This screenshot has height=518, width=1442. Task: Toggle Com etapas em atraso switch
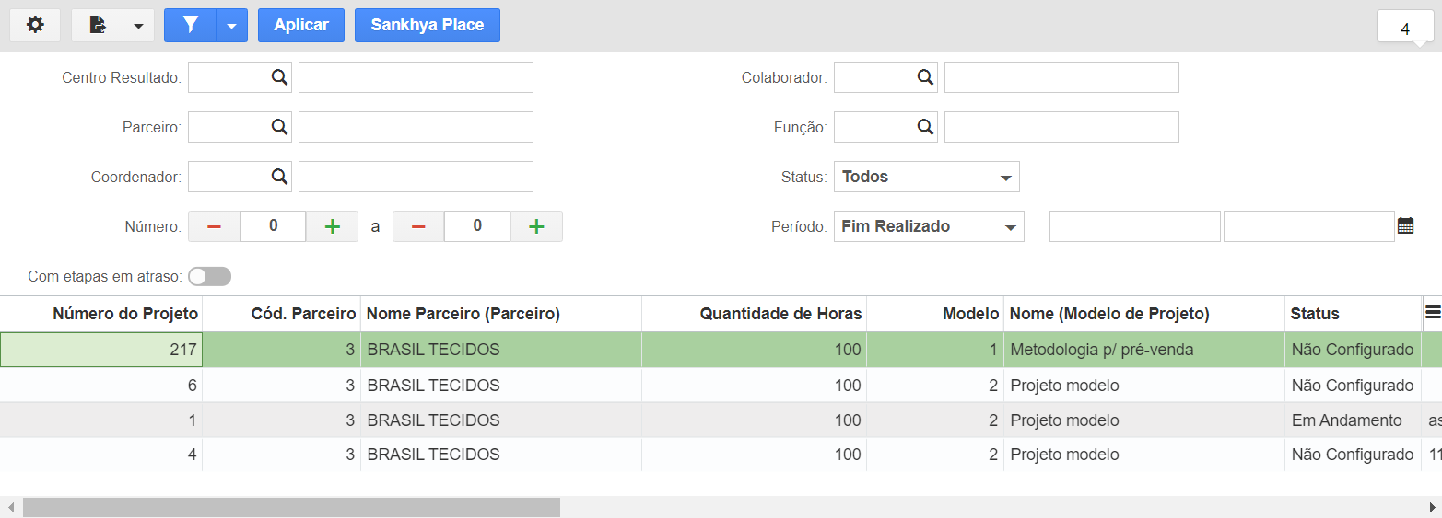coord(210,276)
